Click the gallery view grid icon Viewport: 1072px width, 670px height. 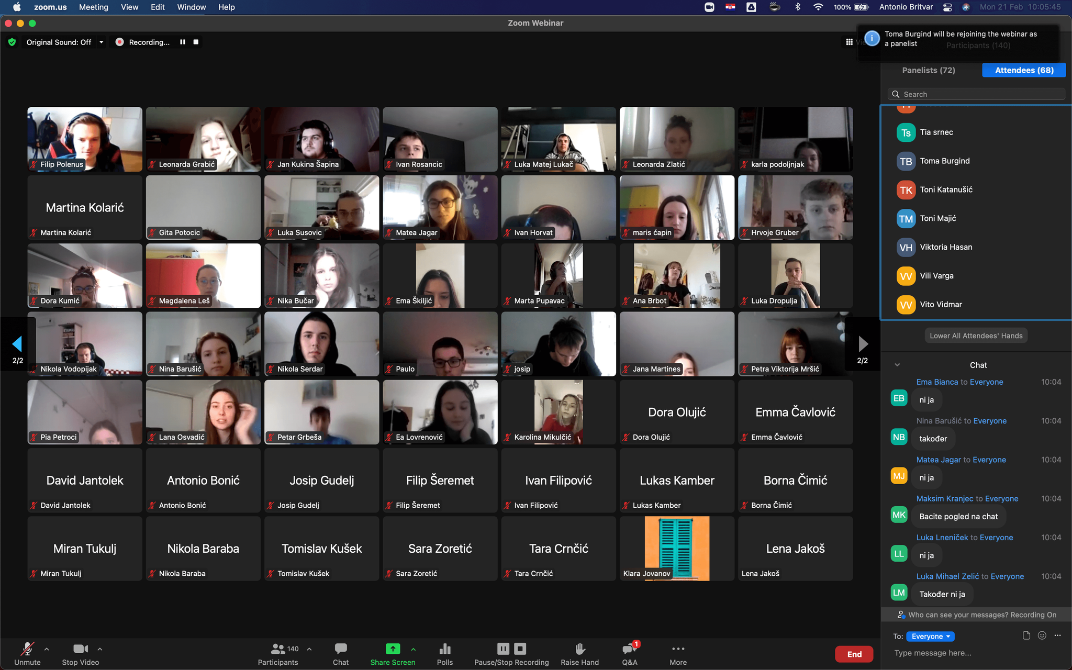pyautogui.click(x=849, y=42)
